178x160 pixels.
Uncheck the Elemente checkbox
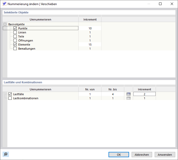(x=15, y=45)
